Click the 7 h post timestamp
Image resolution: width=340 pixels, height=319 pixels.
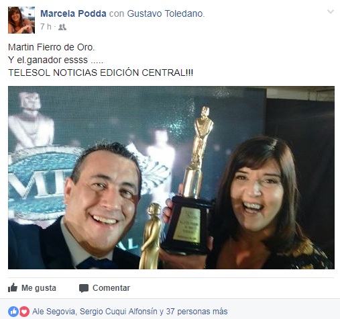click(46, 27)
